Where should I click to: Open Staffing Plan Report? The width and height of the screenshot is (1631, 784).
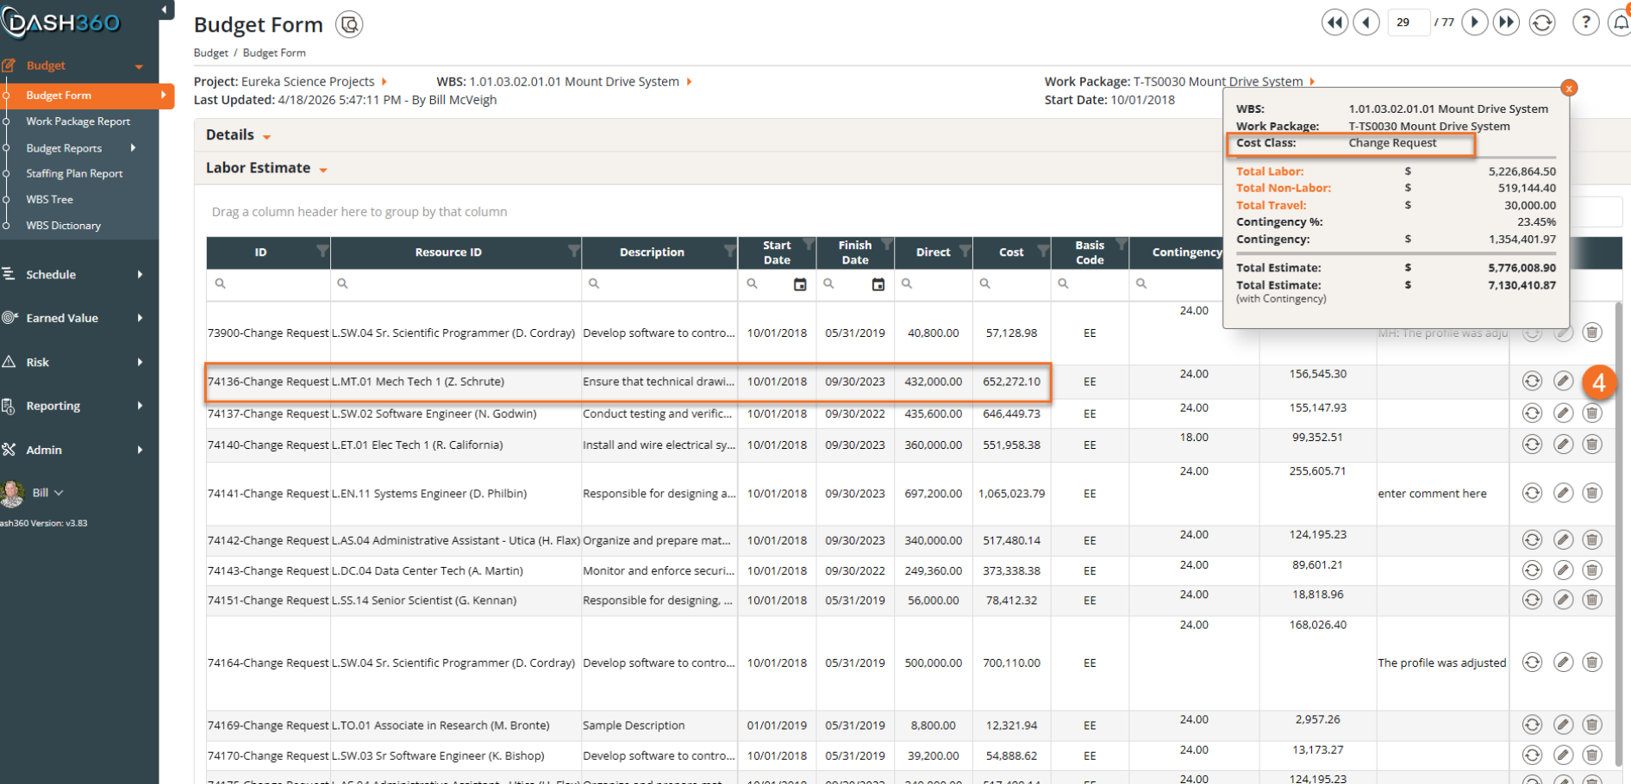pos(74,173)
